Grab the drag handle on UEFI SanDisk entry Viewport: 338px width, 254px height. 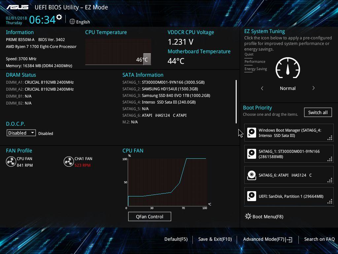click(330, 202)
